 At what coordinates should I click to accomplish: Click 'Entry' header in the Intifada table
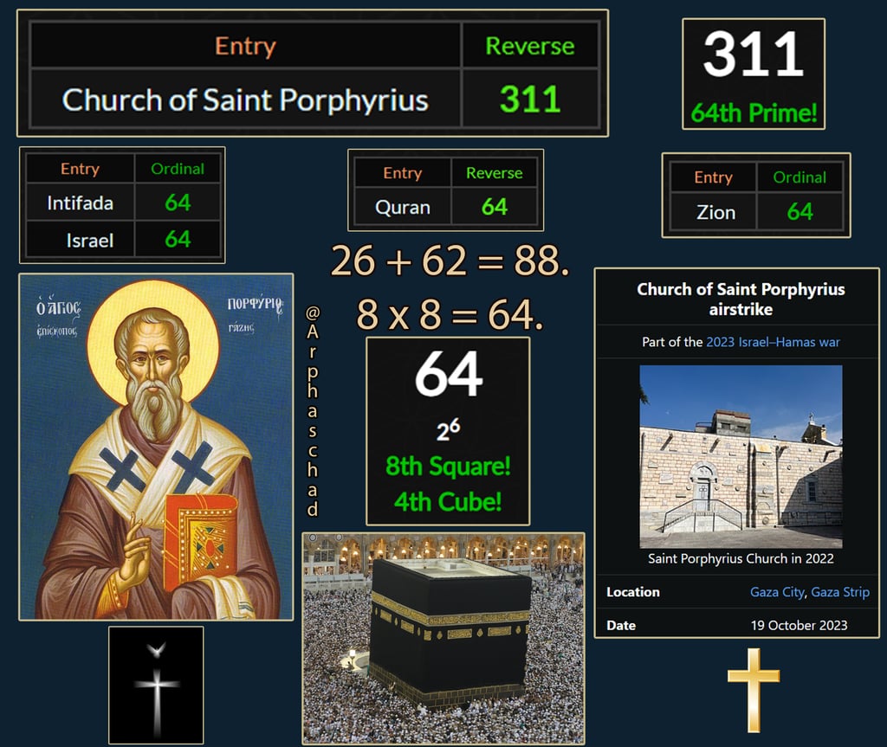(81, 169)
